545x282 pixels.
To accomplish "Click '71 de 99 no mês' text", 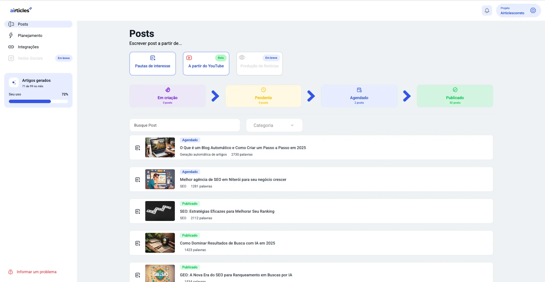I will (x=33, y=86).
